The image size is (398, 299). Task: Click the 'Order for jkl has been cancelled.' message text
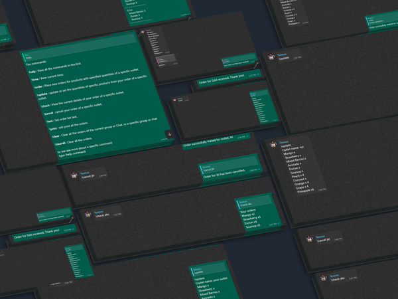click(224, 173)
